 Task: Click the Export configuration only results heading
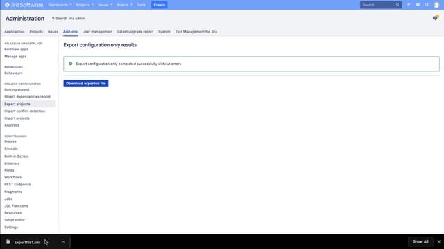[x=100, y=45]
